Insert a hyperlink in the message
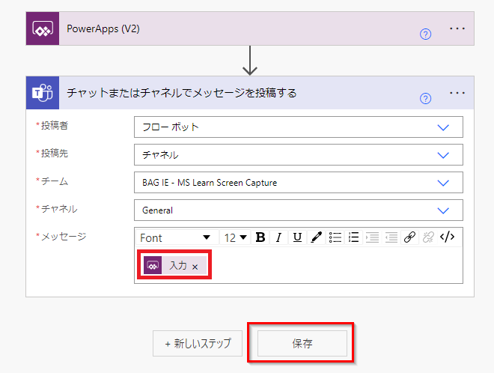This screenshot has width=494, height=373. coord(409,237)
